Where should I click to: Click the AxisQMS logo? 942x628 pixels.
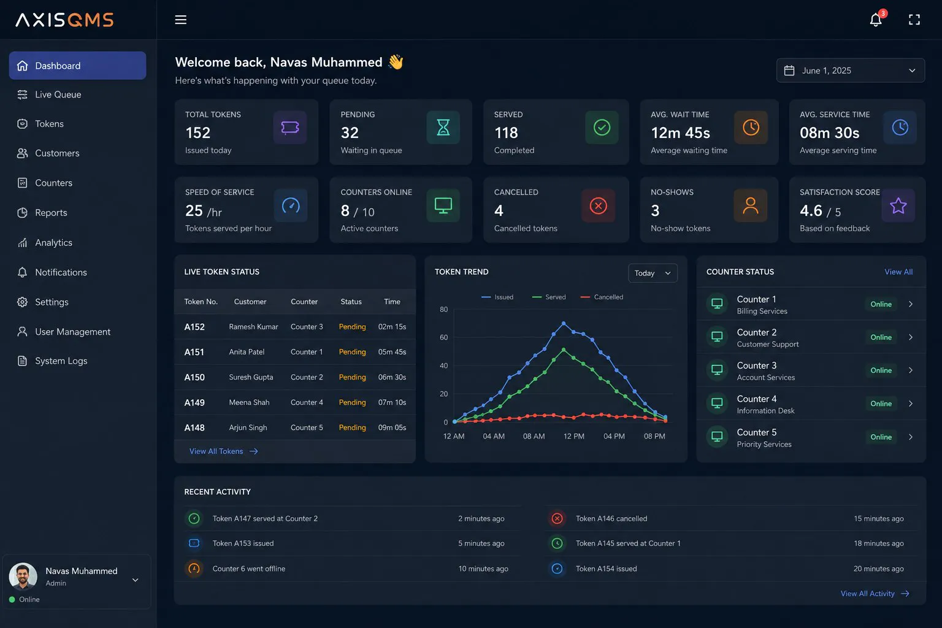(x=64, y=20)
